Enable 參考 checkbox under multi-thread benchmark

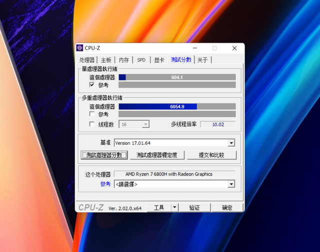91,114
